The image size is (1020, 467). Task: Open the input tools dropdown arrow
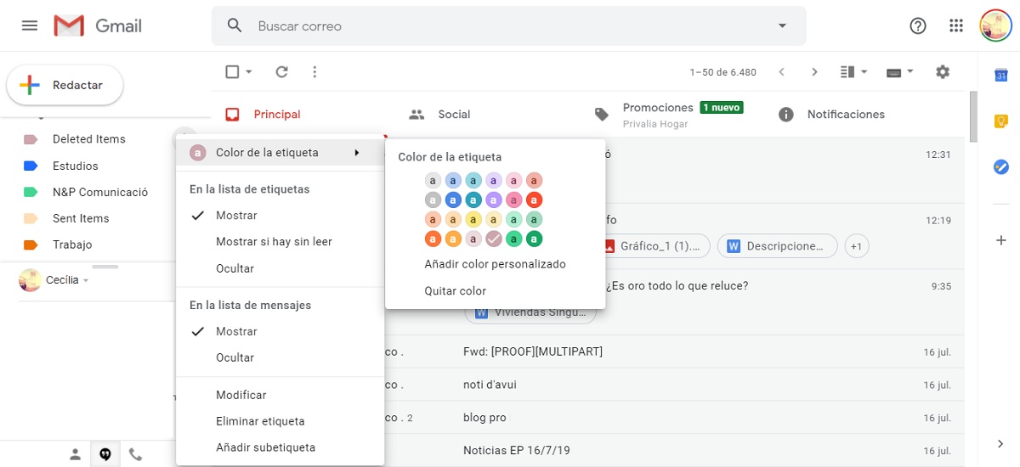click(910, 72)
